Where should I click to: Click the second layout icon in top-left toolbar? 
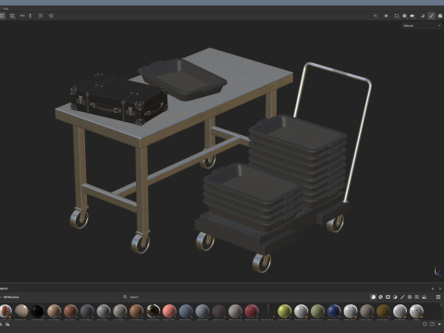pos(12,16)
